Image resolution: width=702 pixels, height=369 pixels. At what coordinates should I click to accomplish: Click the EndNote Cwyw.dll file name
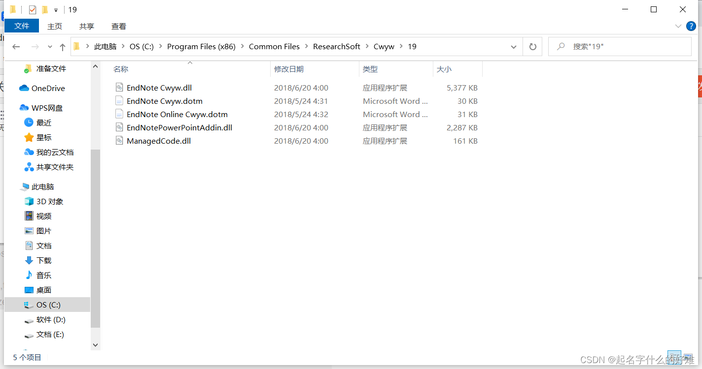tap(159, 88)
